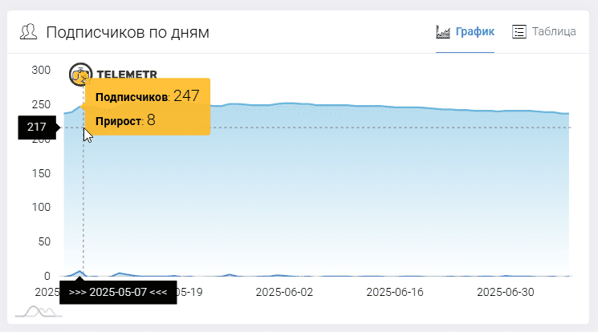
Task: Click the 2025-06-02 date axis label
Action: click(x=284, y=292)
